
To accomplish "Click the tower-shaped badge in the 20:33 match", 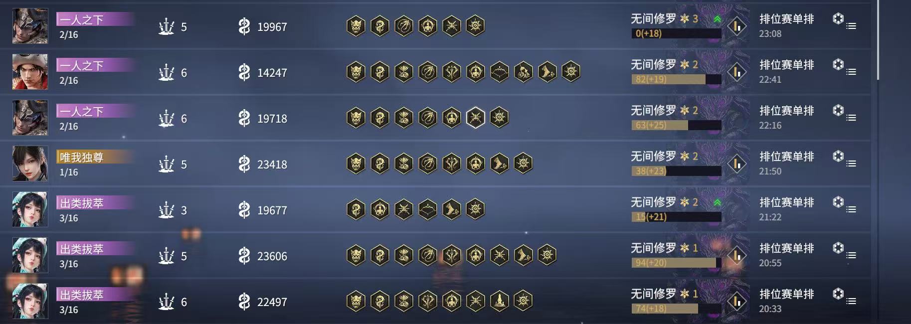I will tap(499, 301).
